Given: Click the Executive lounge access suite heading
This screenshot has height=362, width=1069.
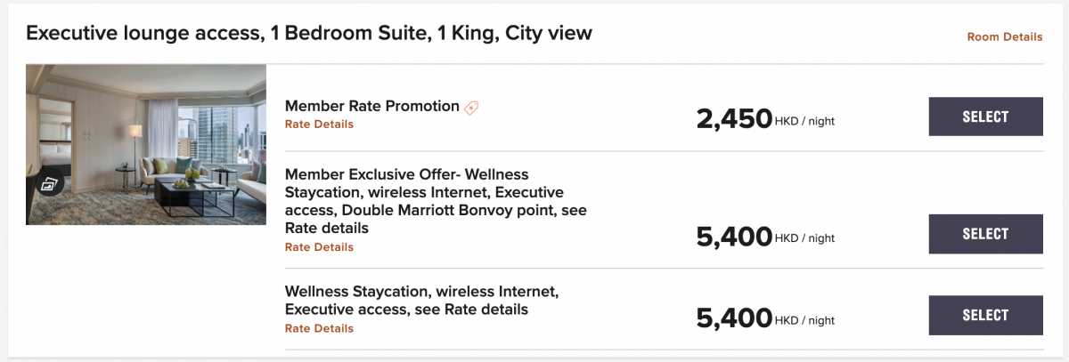Looking at the screenshot, I should click(x=309, y=34).
